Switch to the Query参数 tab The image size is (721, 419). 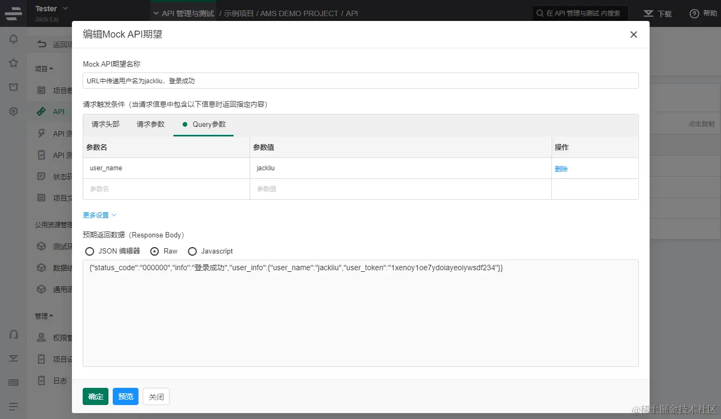[x=203, y=124]
